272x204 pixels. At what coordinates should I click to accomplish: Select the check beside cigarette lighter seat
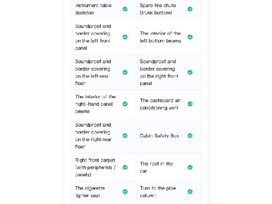[125, 192]
